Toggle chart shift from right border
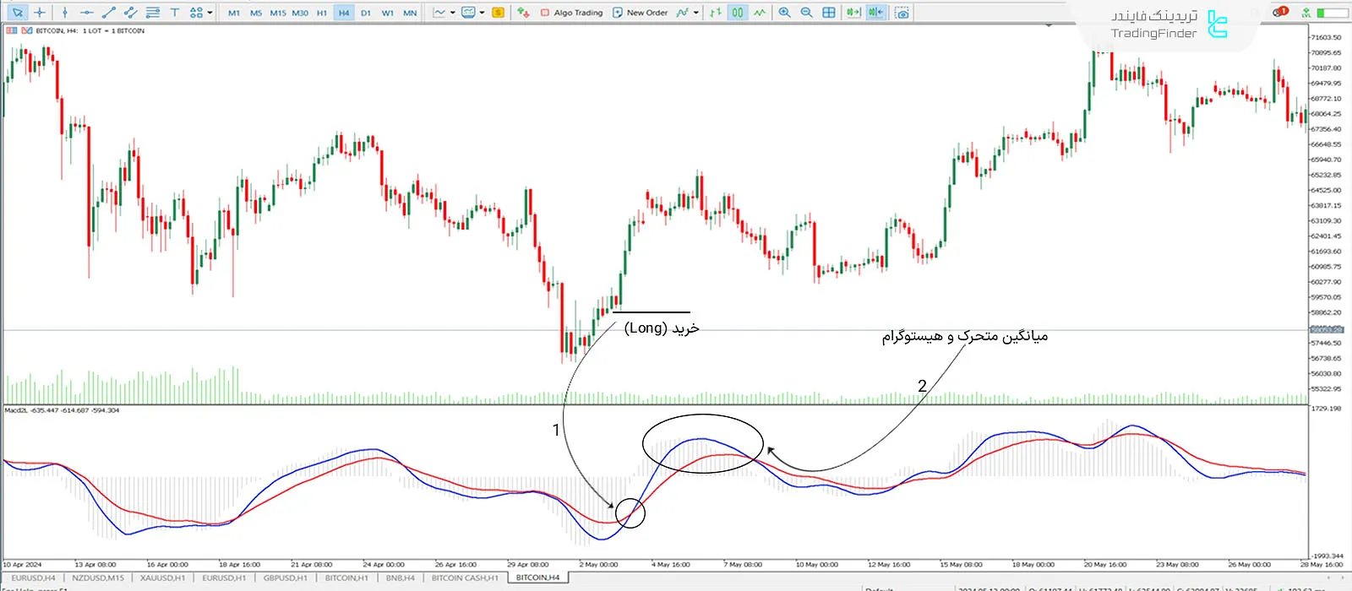The width and height of the screenshot is (1352, 591). click(x=876, y=13)
